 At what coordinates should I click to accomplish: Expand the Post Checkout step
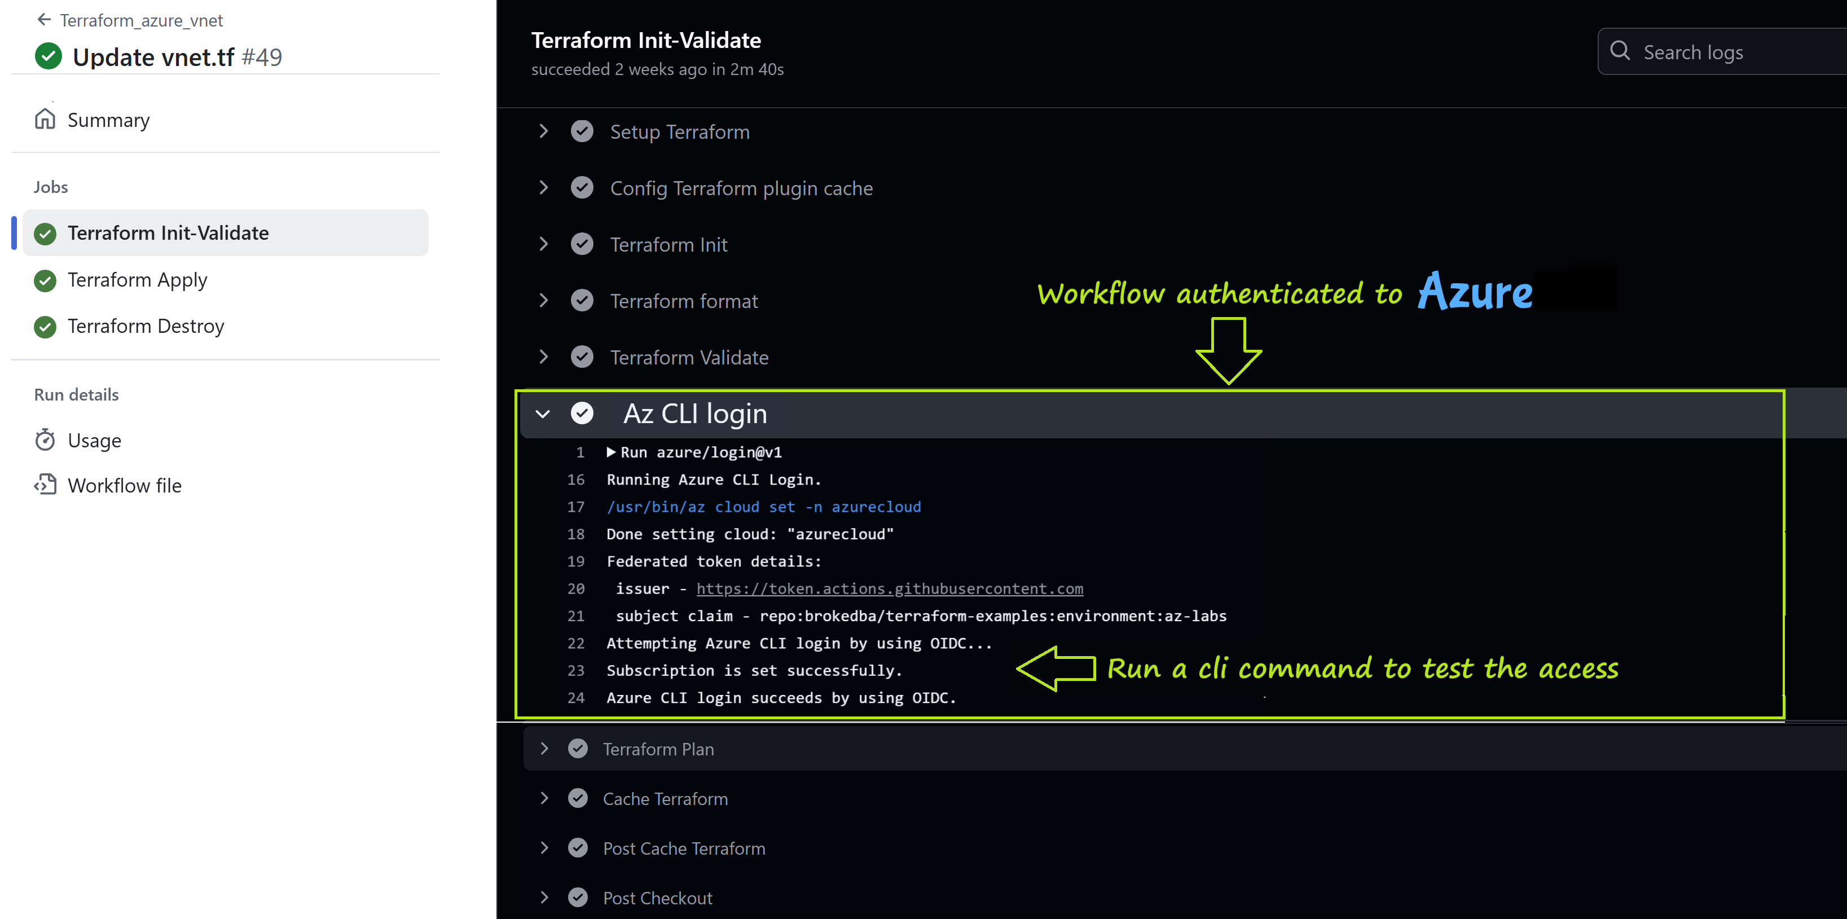(x=544, y=898)
